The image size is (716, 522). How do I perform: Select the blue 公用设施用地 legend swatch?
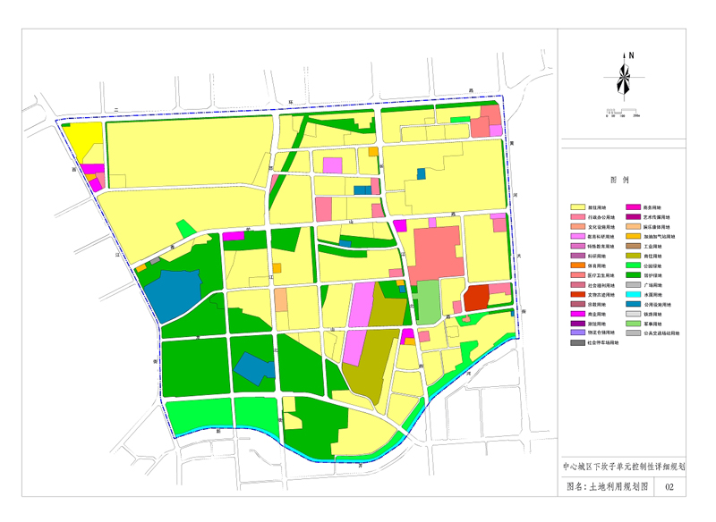[x=635, y=305]
